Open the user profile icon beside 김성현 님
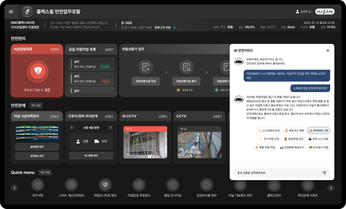 point(297,11)
